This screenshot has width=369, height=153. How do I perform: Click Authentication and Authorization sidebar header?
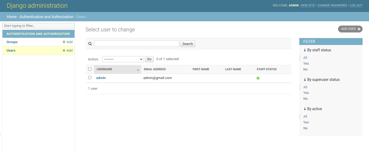tap(38, 34)
